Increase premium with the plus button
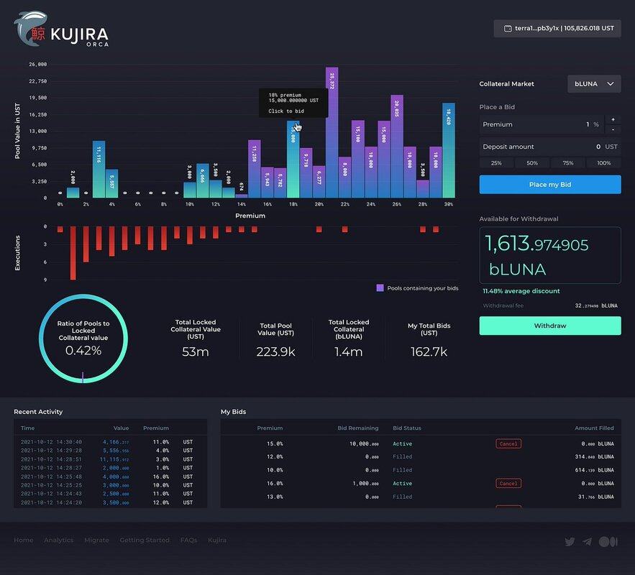 [x=613, y=119]
